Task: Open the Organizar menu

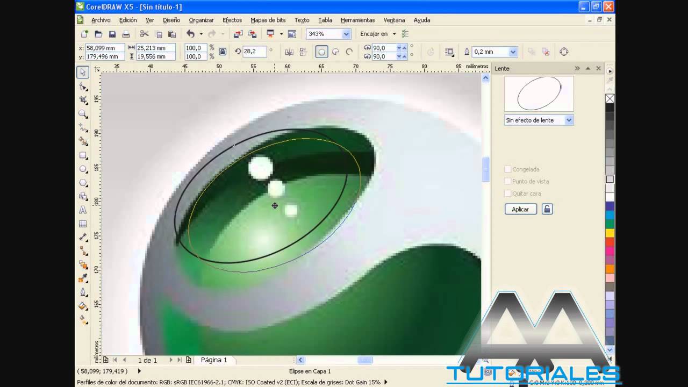Action: pos(202,20)
